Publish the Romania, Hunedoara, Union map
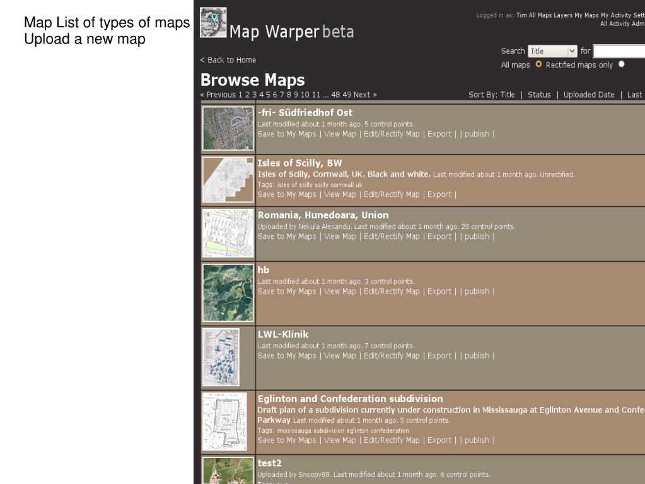 click(x=477, y=237)
